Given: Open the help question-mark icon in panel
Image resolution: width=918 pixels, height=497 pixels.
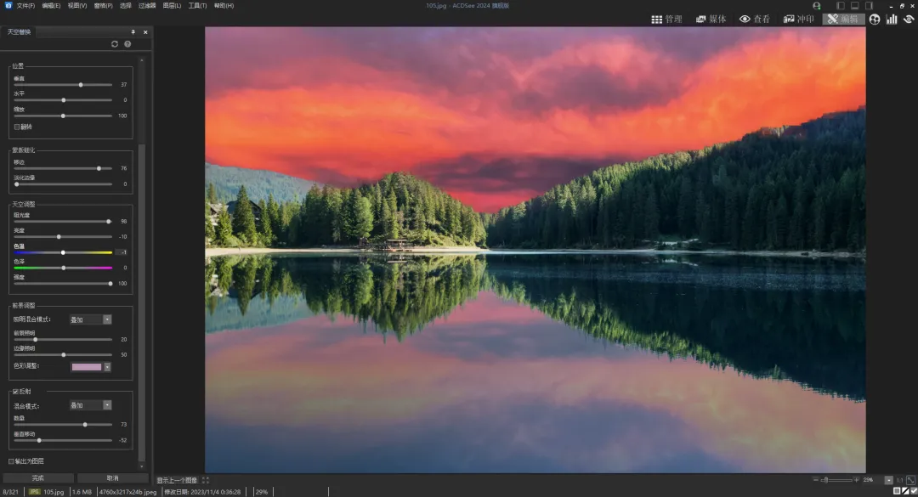Looking at the screenshot, I should click(127, 44).
